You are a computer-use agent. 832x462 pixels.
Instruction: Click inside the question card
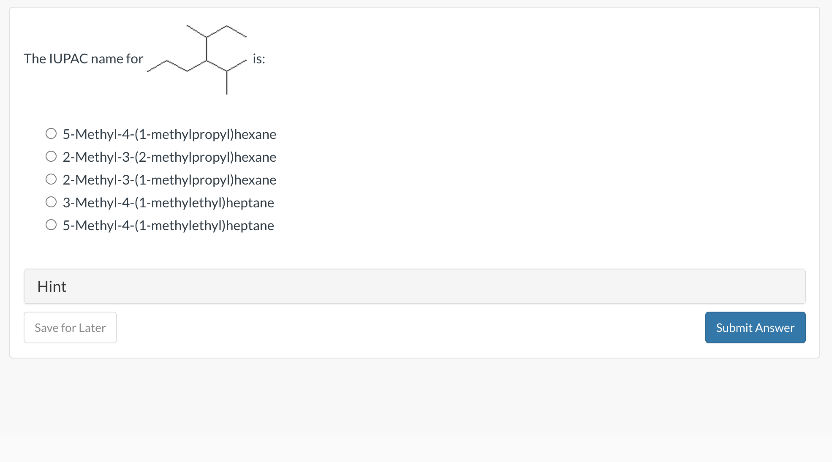click(x=416, y=253)
